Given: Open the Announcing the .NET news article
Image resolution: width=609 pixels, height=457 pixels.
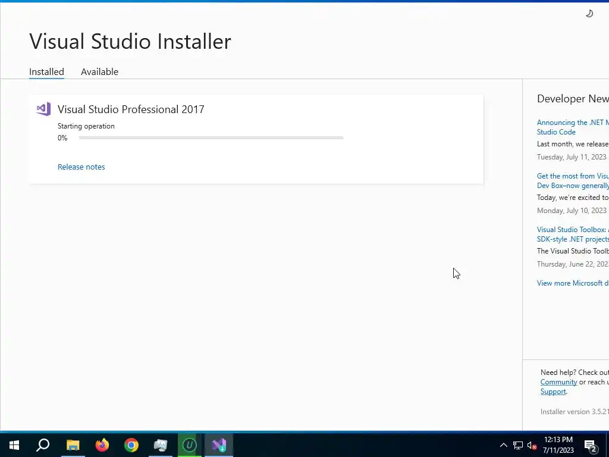Looking at the screenshot, I should (x=573, y=127).
